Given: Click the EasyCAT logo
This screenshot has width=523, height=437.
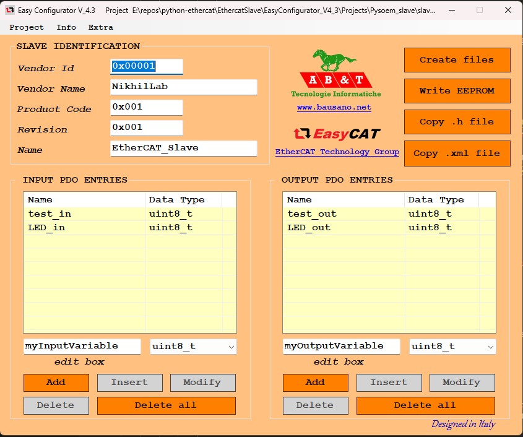Looking at the screenshot, I should 337,134.
